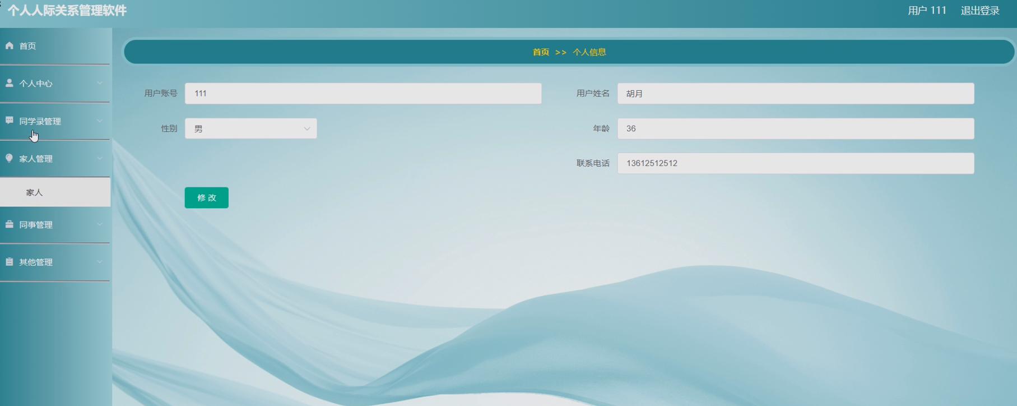Screen dimensions: 1017x406
Task: Open the 其他管理 sidebar menu
Action: [x=55, y=262]
